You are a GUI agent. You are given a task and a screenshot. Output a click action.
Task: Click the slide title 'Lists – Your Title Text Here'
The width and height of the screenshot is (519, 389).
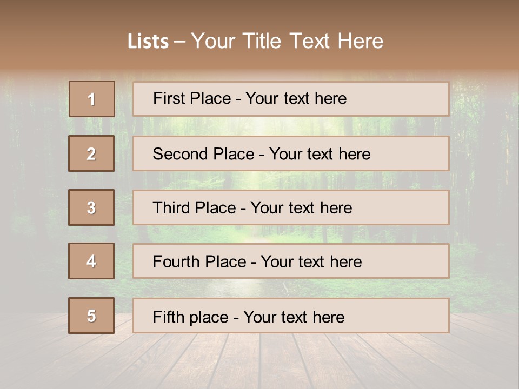coord(255,41)
